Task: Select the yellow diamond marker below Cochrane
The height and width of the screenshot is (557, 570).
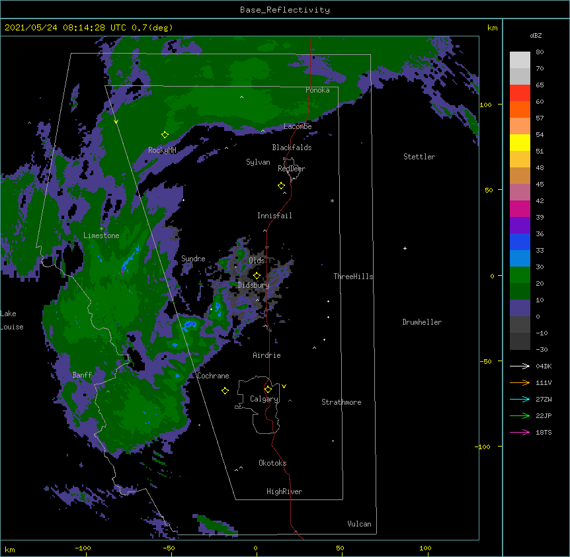Action: (x=225, y=390)
